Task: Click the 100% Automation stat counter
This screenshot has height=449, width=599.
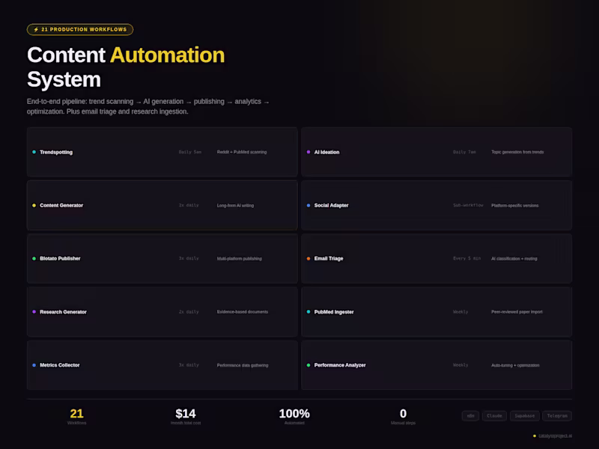Action: tap(296, 416)
